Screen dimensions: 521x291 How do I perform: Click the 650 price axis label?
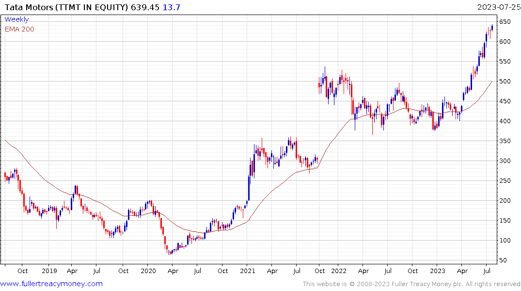point(505,22)
